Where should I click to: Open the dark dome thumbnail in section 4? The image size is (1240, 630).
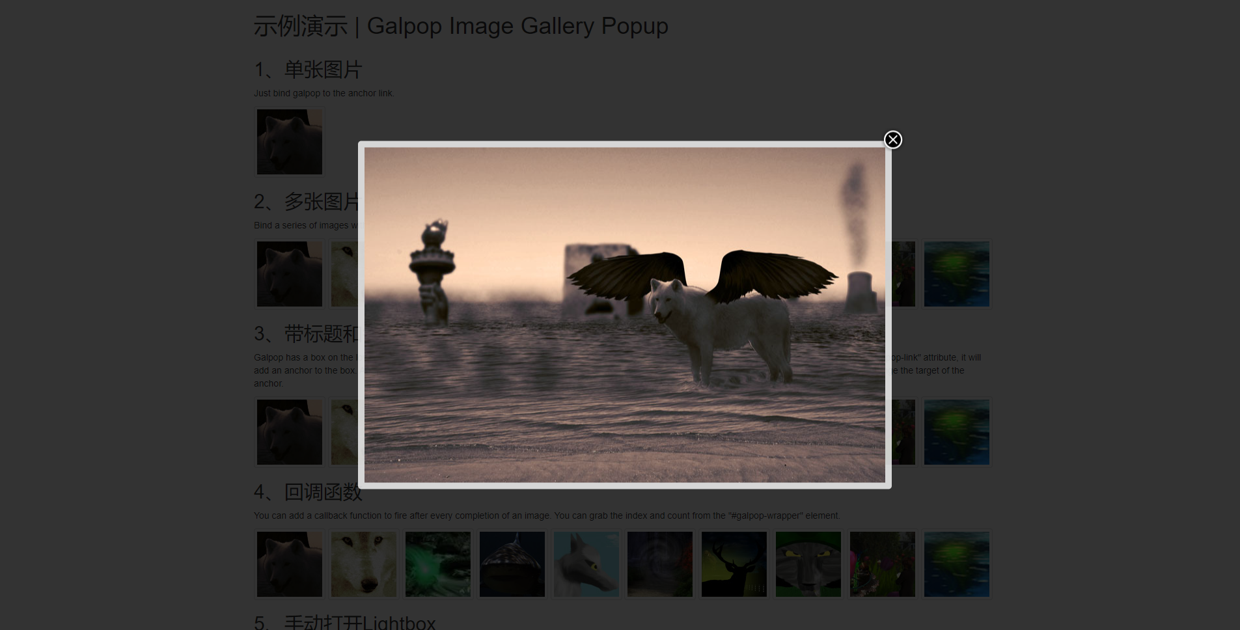point(512,564)
